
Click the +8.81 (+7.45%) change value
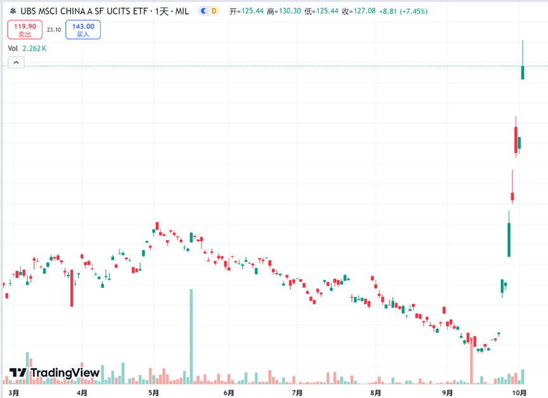[x=404, y=11]
